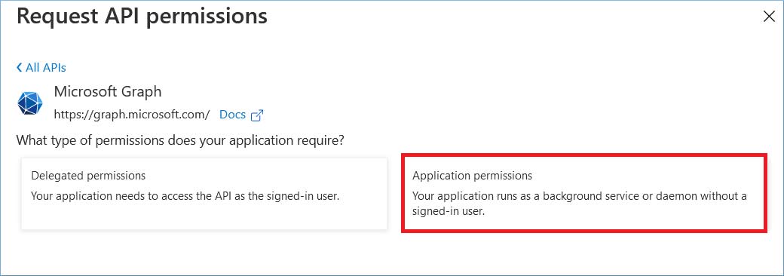The width and height of the screenshot is (784, 276).
Task: Click the Delegated permissions title label
Action: tap(88, 176)
